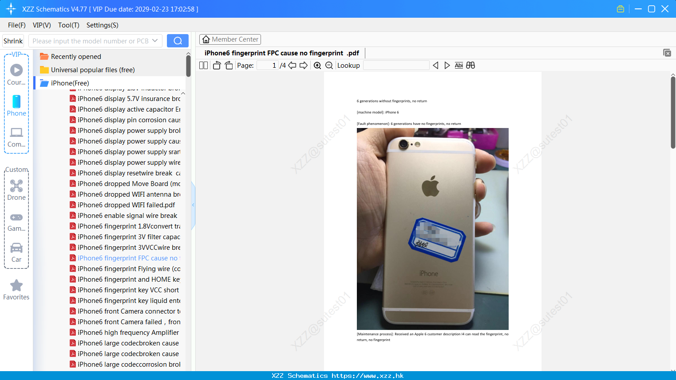Click the yellow shop icon in title bar
This screenshot has width=676, height=380.
pos(621,9)
